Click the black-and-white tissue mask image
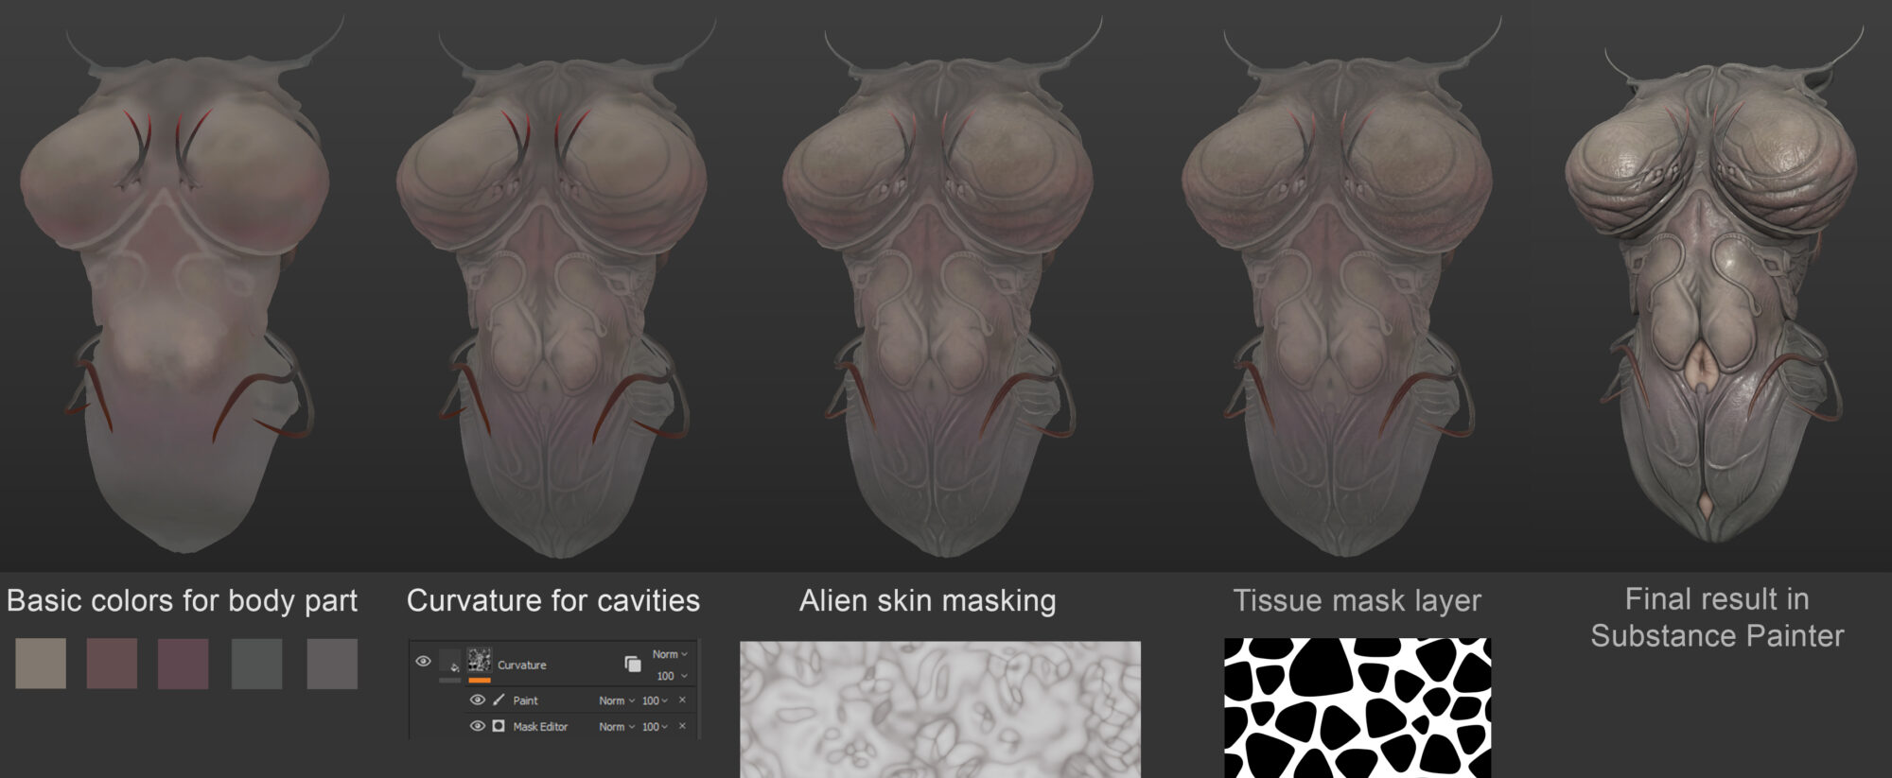Screen dimensions: 1892x778 click(1358, 708)
